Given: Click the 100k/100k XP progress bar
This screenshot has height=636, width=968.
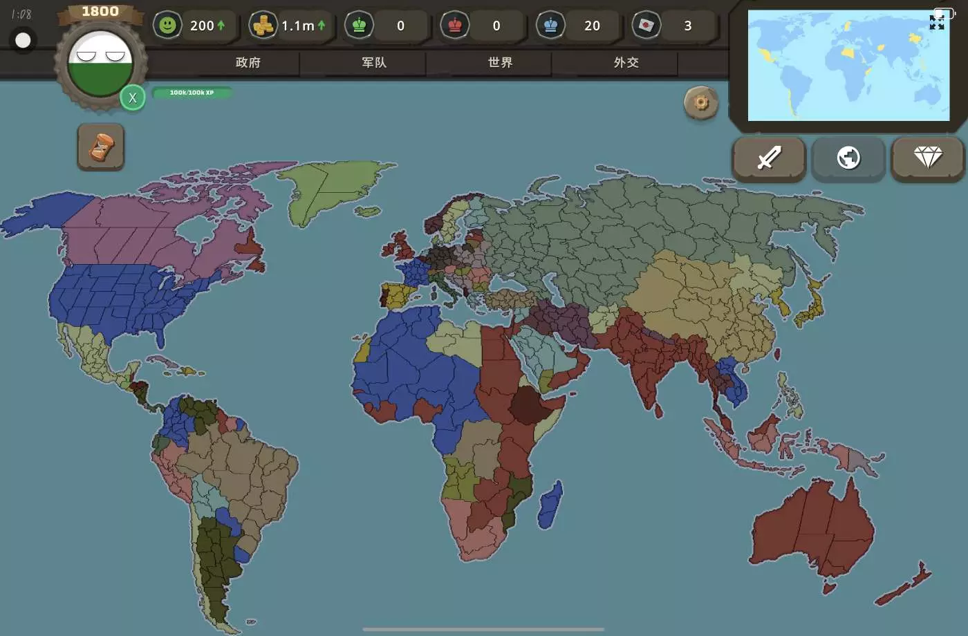Looking at the screenshot, I should pyautogui.click(x=192, y=93).
